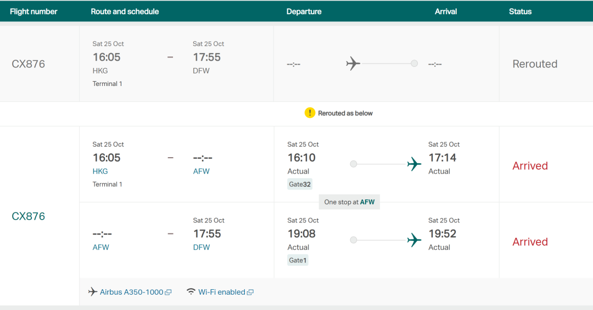Screen dimensions: 593x310
Task: Click the yellow rerouted warning icon
Action: (x=310, y=113)
